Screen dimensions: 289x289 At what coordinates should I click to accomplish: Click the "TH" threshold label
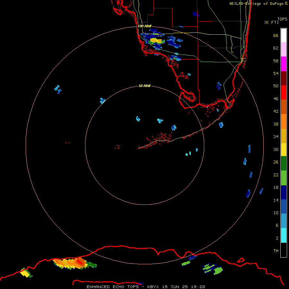coord(276,251)
